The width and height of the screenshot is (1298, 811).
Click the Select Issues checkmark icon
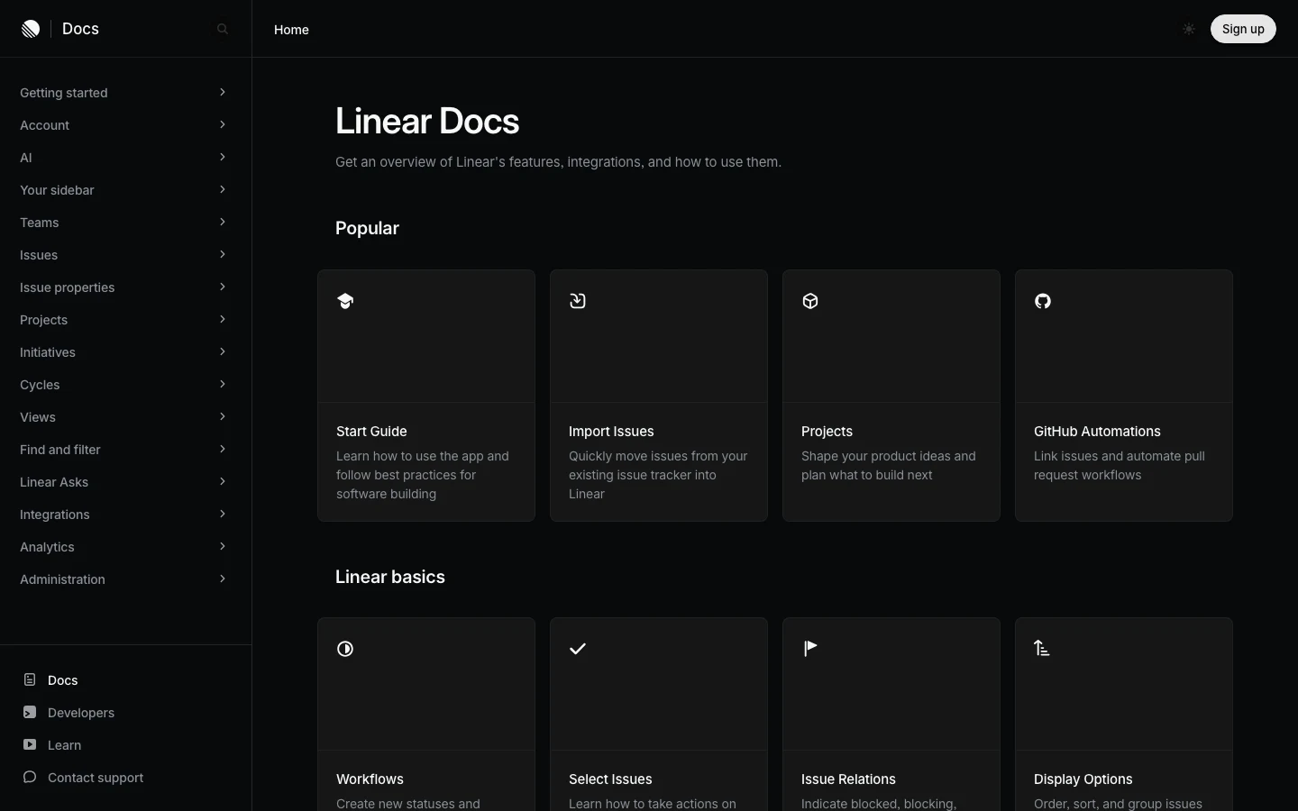[578, 649]
